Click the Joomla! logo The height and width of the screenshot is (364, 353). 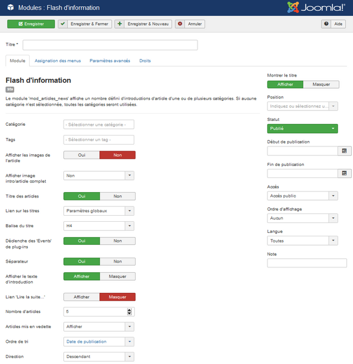(x=316, y=7)
